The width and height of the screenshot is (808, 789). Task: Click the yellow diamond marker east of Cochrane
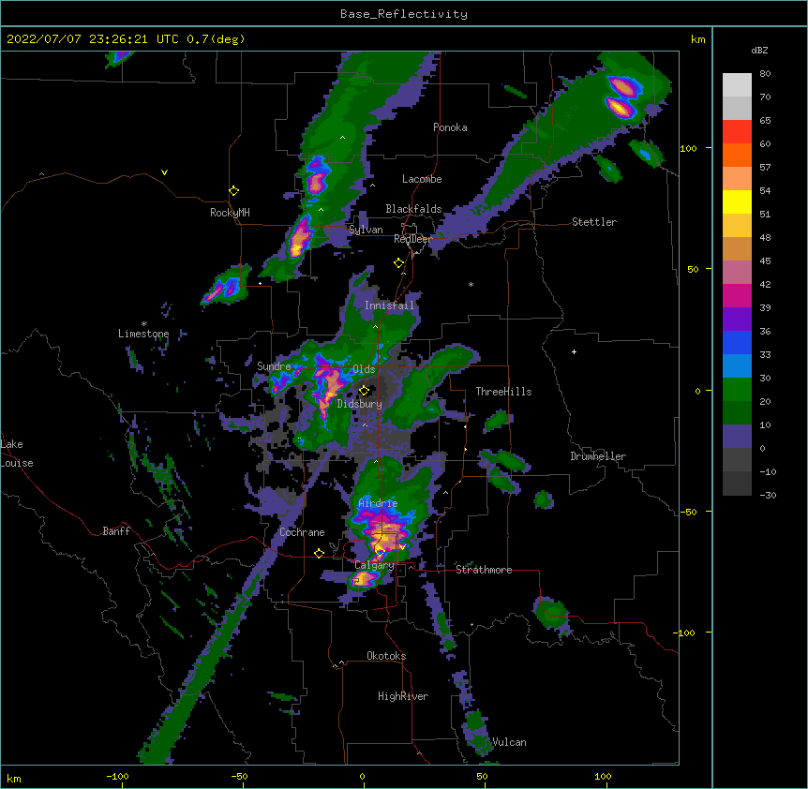point(319,553)
